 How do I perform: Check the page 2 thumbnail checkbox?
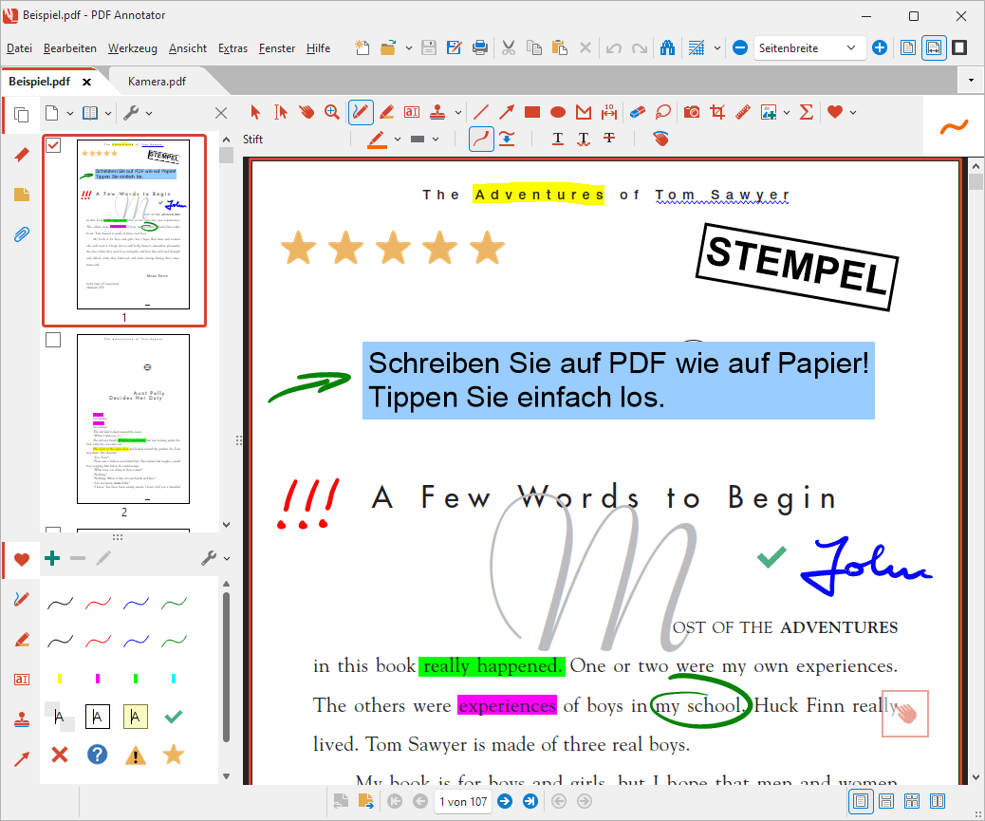(53, 339)
